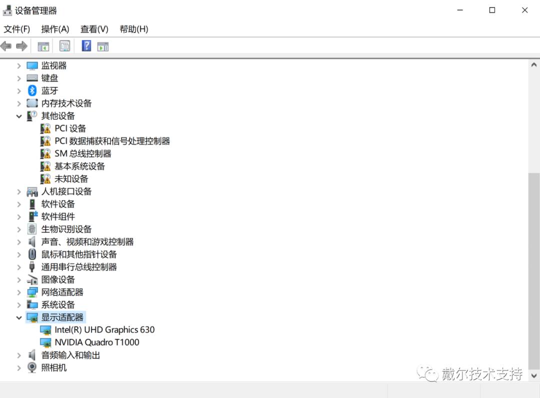The height and width of the screenshot is (398, 540).
Task: Click the camera icon beside 照相机
Action: (x=31, y=367)
